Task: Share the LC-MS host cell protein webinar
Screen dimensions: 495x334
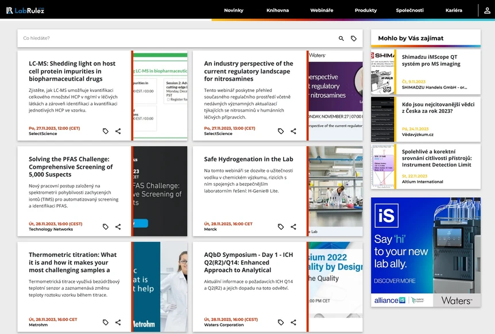Action: point(118,131)
